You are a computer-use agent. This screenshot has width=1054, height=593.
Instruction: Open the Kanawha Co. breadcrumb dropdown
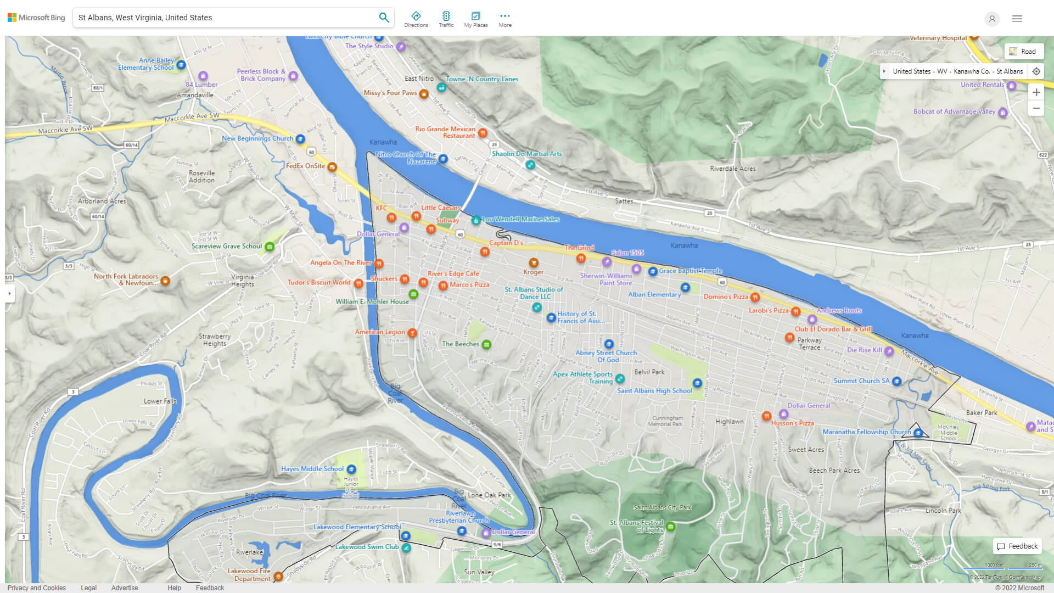tap(972, 71)
